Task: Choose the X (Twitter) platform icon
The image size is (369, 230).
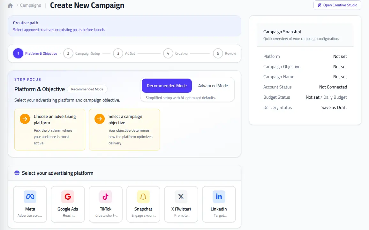Action: pyautogui.click(x=181, y=196)
